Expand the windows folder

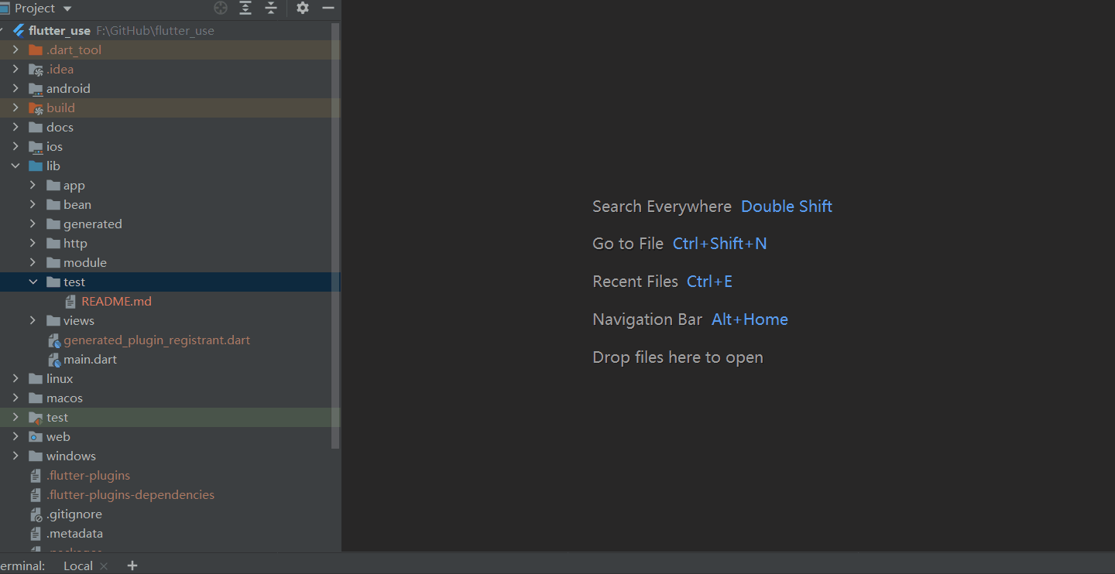click(x=15, y=456)
